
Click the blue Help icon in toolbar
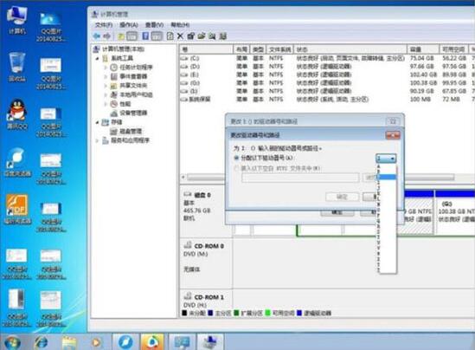(145, 36)
